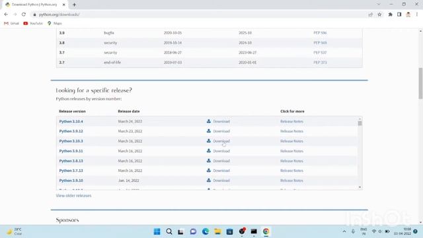The width and height of the screenshot is (423, 238).
Task: Open Task View on taskbar
Action: [x=180, y=231]
